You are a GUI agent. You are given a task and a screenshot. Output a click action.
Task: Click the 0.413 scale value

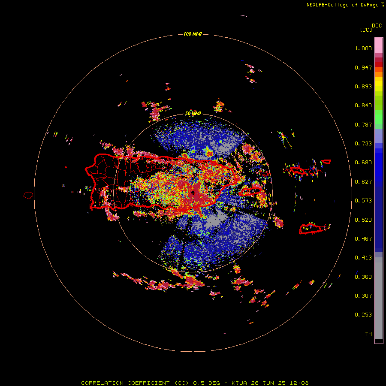coord(363,258)
